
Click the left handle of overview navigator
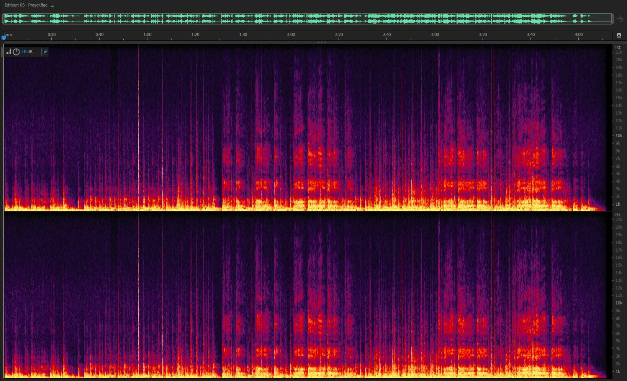pos(3,18)
